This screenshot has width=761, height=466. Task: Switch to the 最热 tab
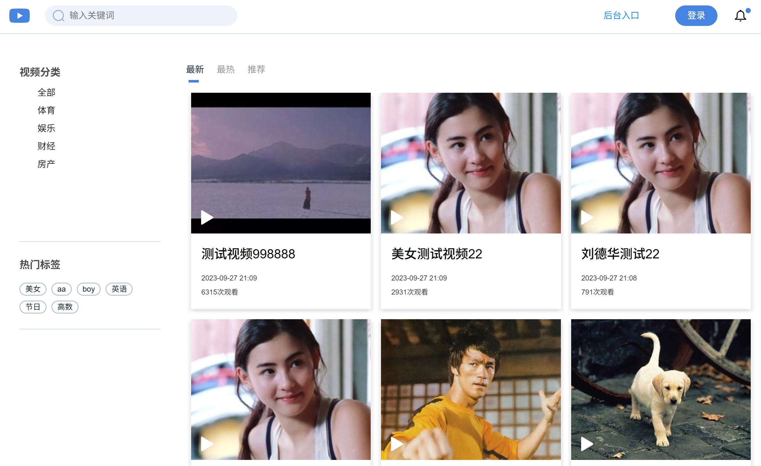click(226, 69)
